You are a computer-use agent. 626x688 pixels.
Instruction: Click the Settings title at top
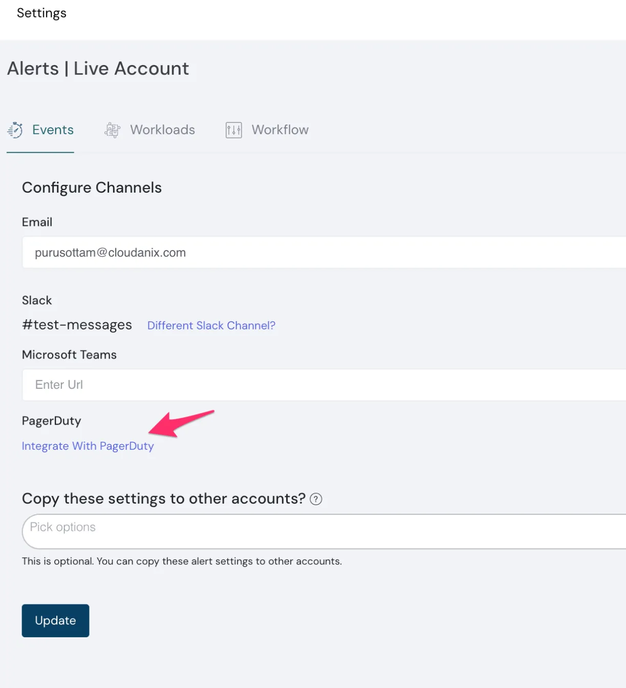tap(41, 13)
